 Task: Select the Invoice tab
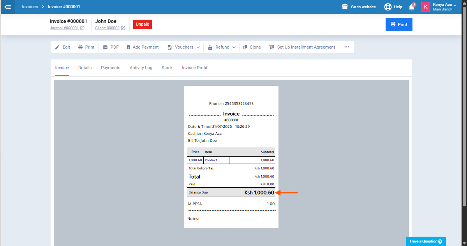(62, 68)
